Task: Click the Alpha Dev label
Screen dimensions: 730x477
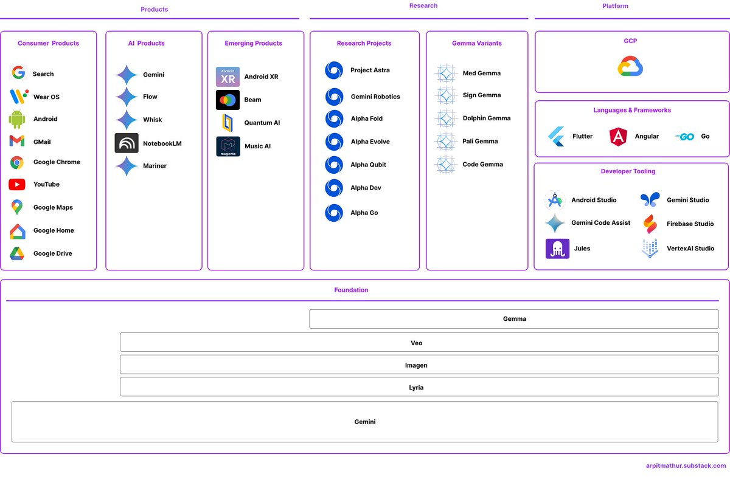Action: [x=366, y=188]
